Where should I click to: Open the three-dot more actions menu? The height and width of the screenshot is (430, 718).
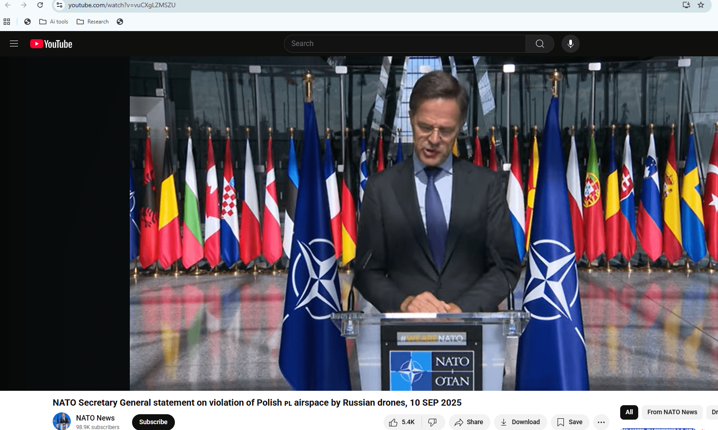click(601, 422)
